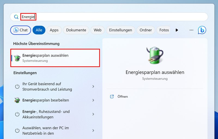Open Ihr Gerät basierend auf Stromverbrauch result

coord(55,87)
